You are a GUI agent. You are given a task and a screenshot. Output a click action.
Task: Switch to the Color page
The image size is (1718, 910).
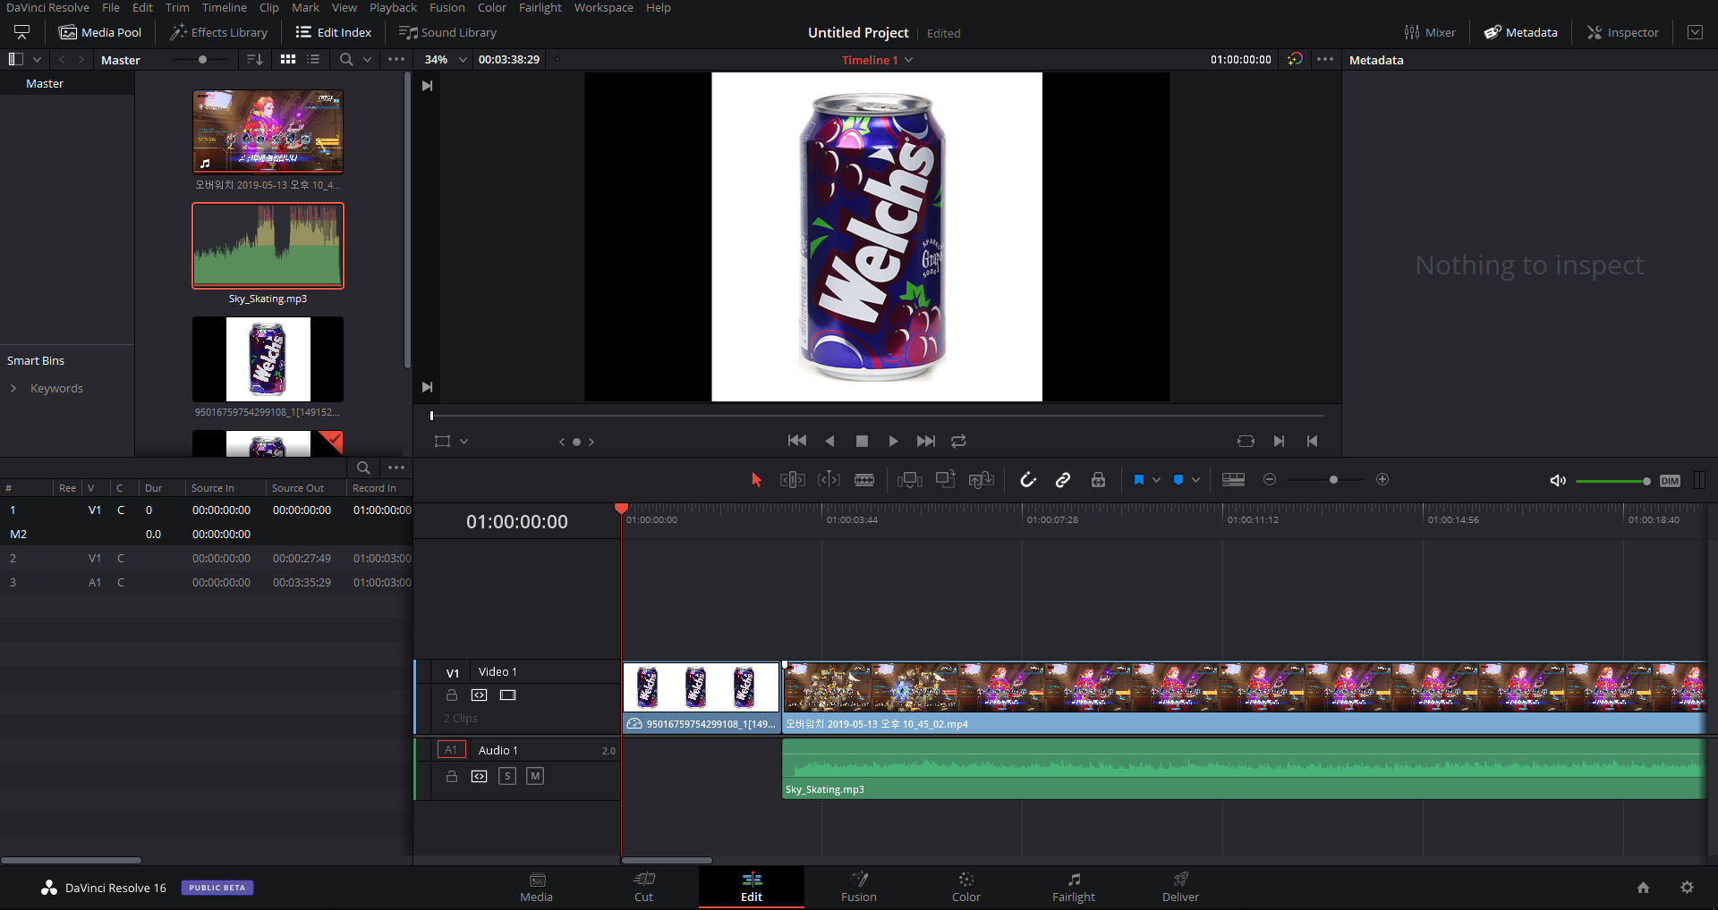tap(965, 888)
